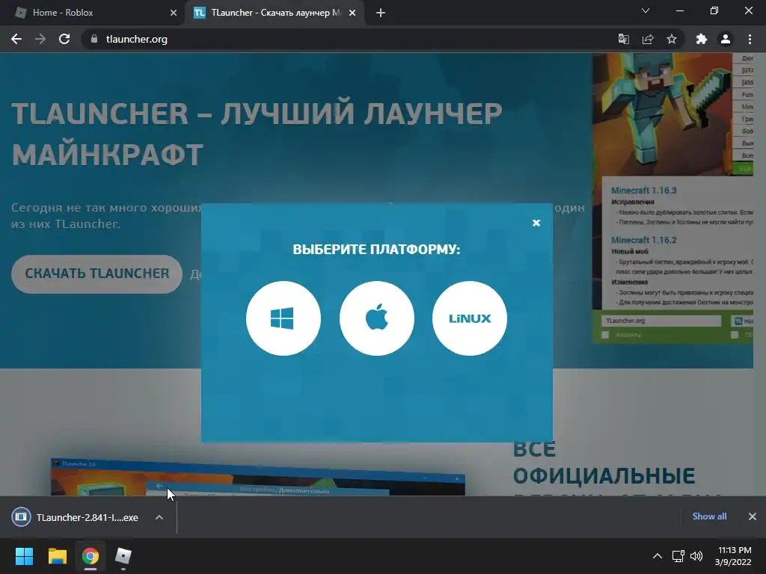Toggle the Аккаунты checkbox in launcher preview
Image resolution: width=766 pixels, height=574 pixels.
tap(605, 335)
